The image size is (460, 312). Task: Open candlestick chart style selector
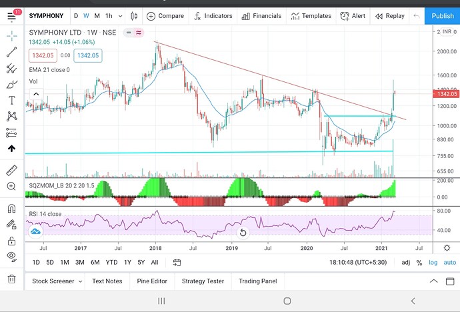134,16
